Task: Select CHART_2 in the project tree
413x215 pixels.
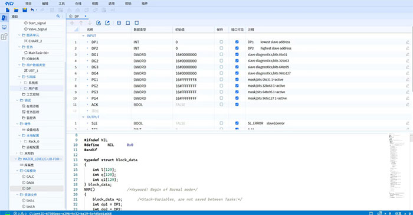Action: pos(35,41)
